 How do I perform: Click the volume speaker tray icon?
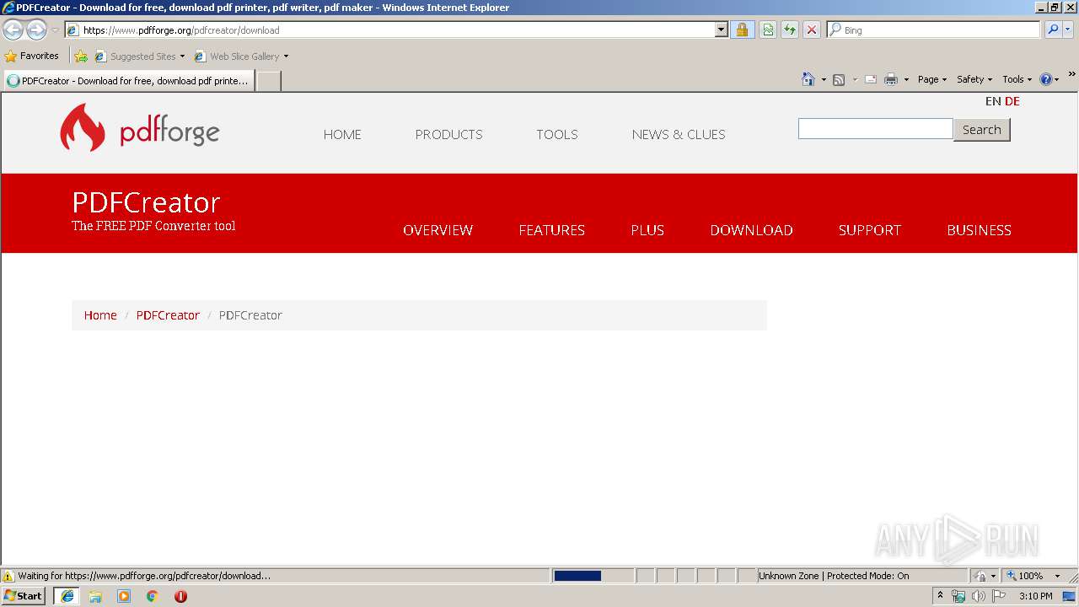click(979, 596)
